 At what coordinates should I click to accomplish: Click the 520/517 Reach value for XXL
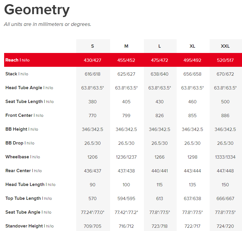[x=225, y=60]
